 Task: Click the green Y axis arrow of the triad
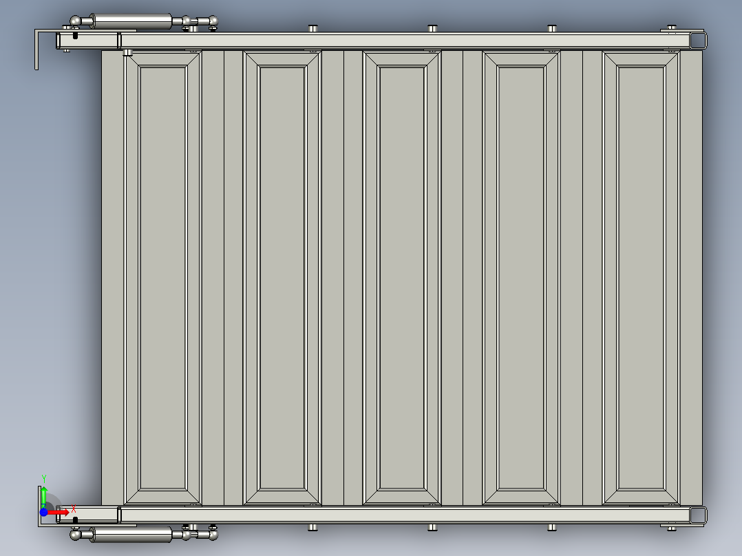click(44, 497)
